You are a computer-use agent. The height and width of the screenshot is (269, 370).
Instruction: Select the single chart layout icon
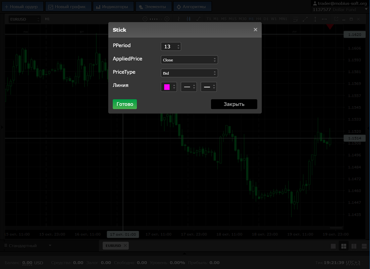coord(333,246)
